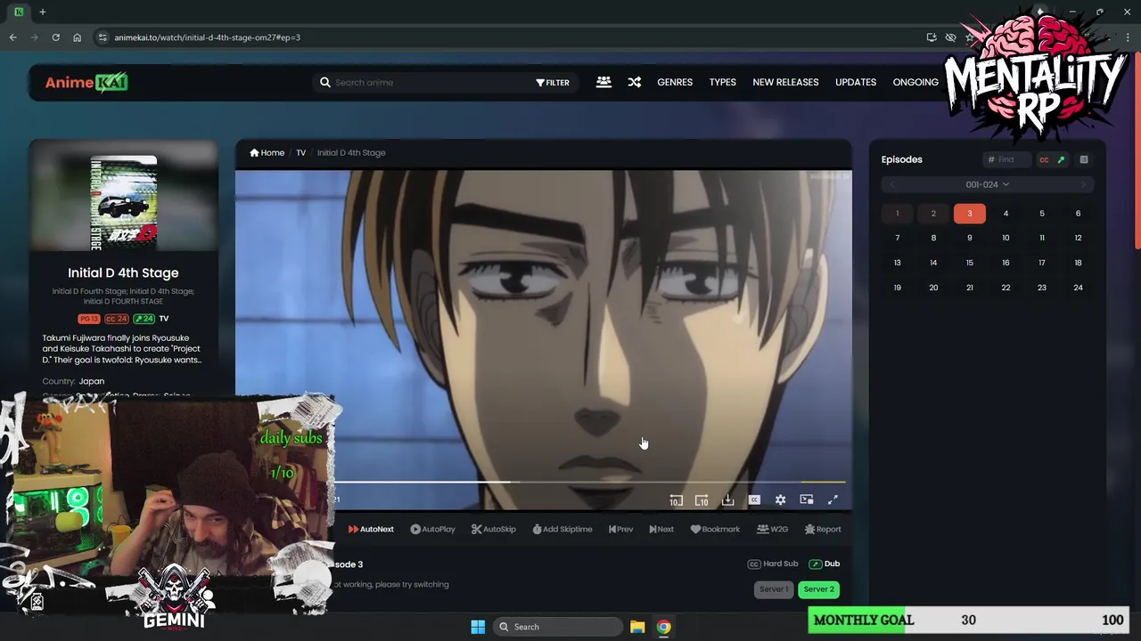Image resolution: width=1141 pixels, height=641 pixels.
Task: Click the download icon in the player
Action: point(727,500)
